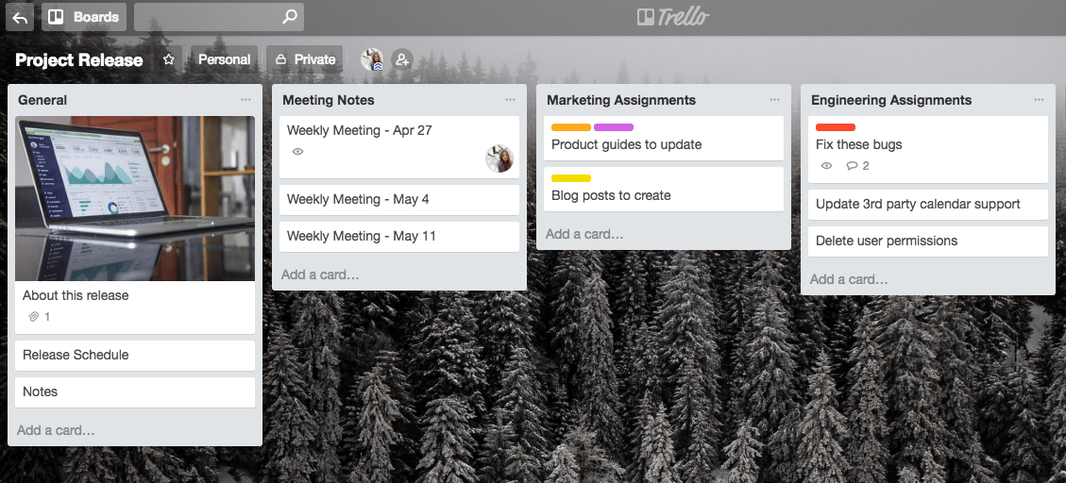Click the Personal team button
1066x483 pixels.
(224, 59)
